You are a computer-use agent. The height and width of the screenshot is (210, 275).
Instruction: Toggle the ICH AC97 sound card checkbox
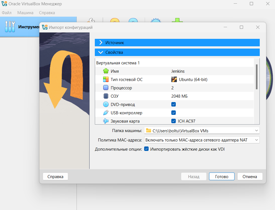[174, 121]
